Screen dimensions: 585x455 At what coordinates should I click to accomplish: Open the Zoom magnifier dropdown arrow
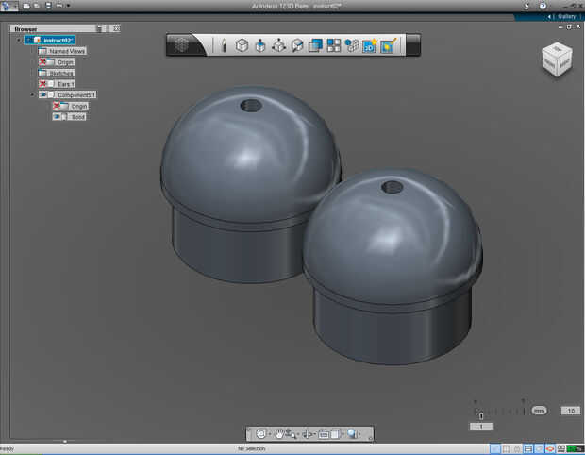pos(359,434)
